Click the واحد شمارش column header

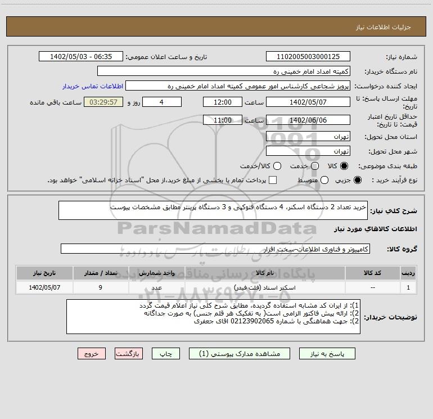point(156,273)
